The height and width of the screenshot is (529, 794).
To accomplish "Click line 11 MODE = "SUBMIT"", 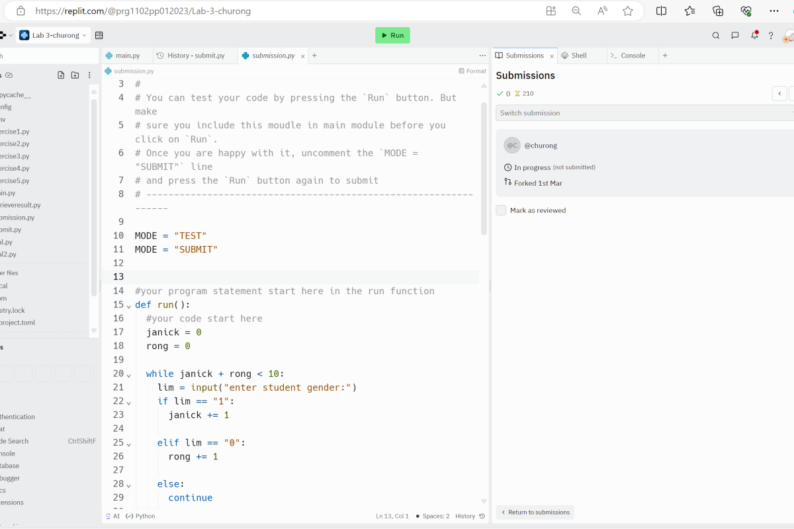I will (x=176, y=249).
